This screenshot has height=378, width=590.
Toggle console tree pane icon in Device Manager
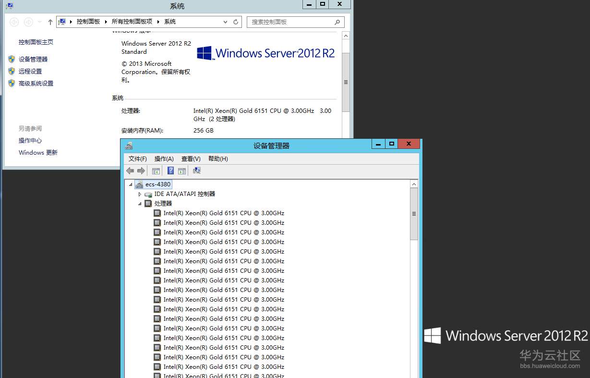click(x=156, y=171)
